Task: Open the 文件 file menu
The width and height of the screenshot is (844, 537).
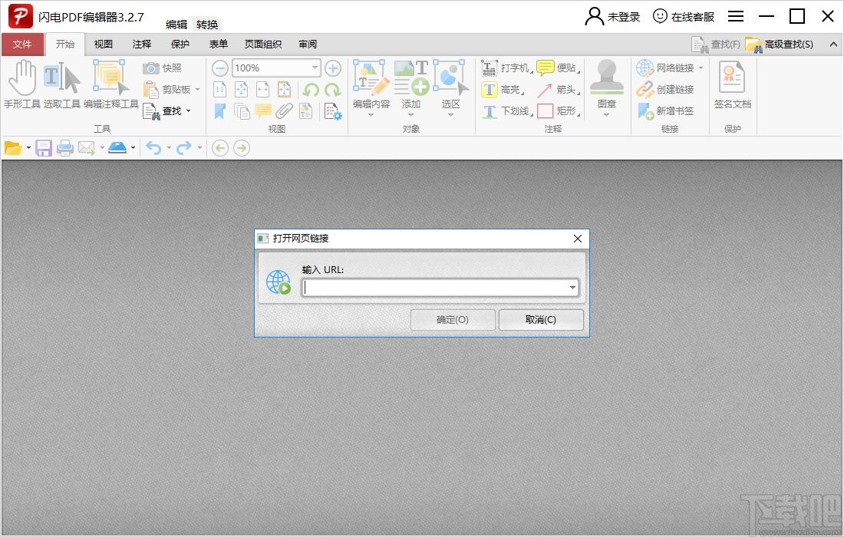Action: (22, 44)
